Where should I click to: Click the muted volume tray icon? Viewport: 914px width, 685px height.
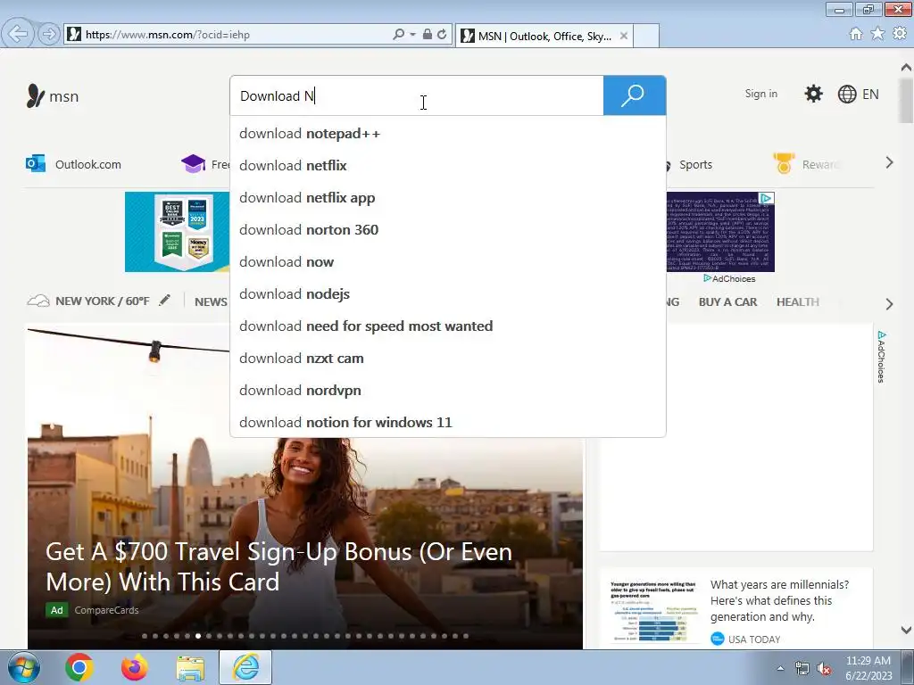824,669
